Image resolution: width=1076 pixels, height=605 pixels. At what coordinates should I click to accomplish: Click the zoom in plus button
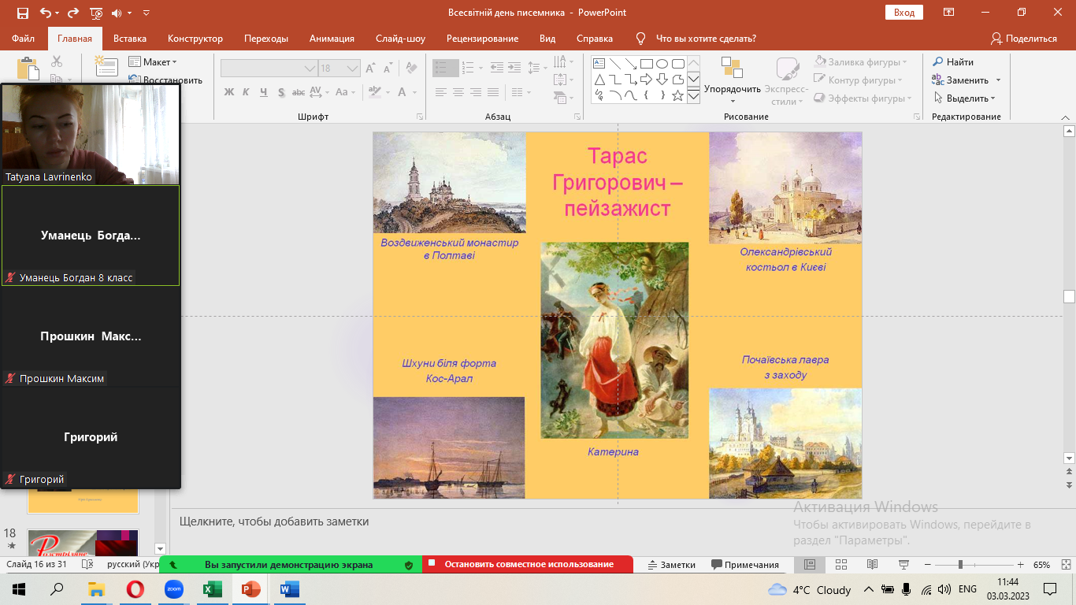[x=1021, y=565]
